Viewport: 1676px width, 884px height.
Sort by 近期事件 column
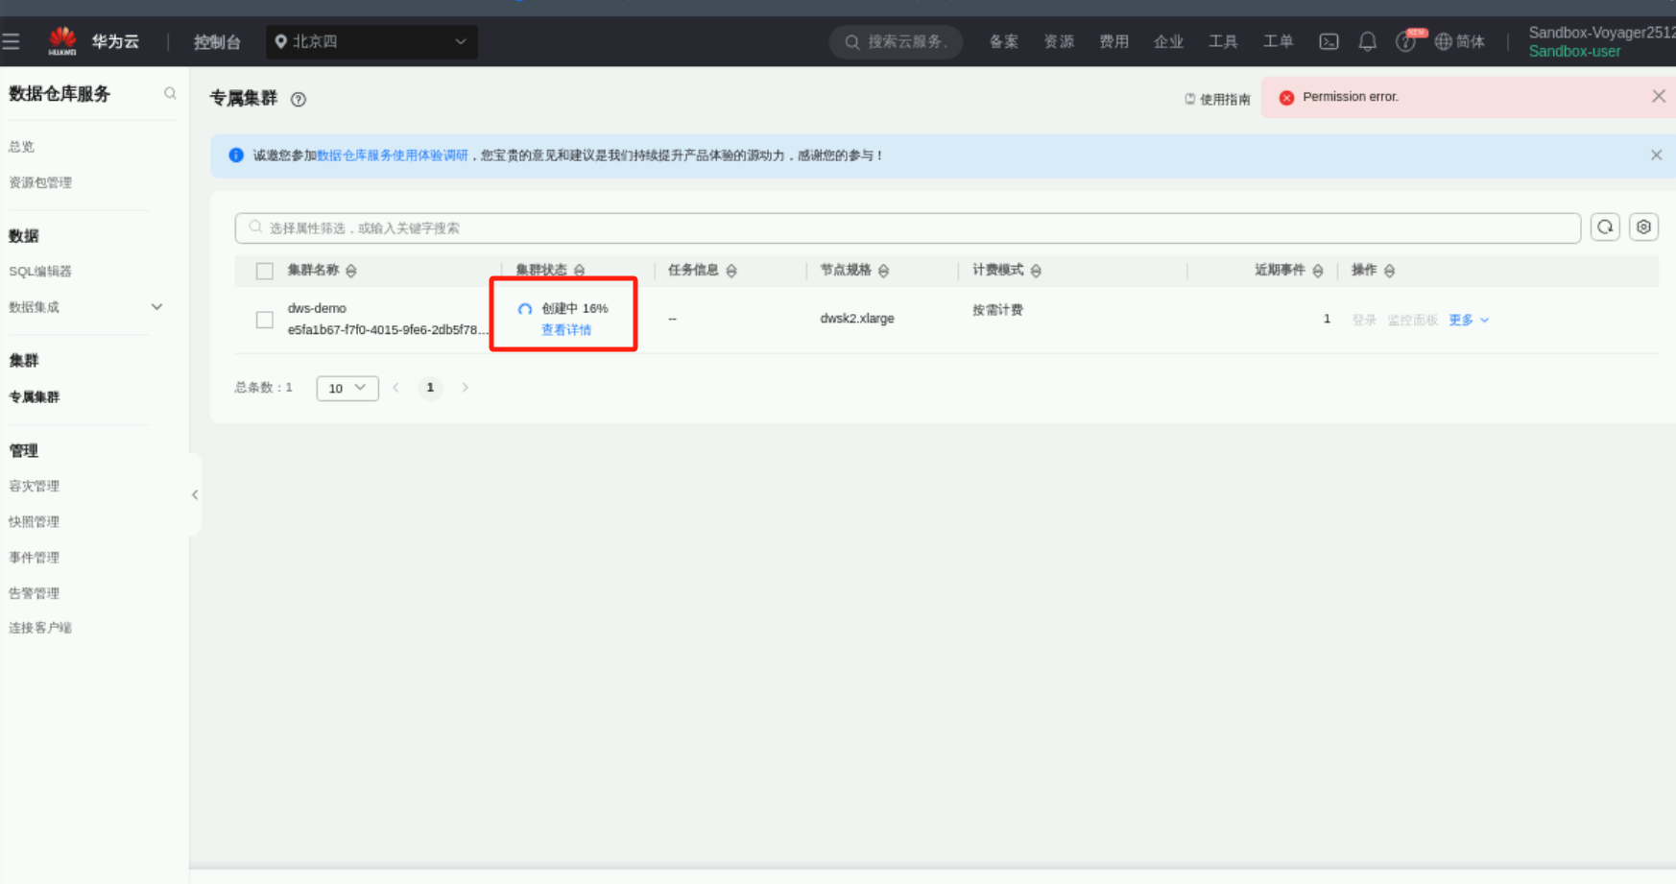tap(1318, 271)
